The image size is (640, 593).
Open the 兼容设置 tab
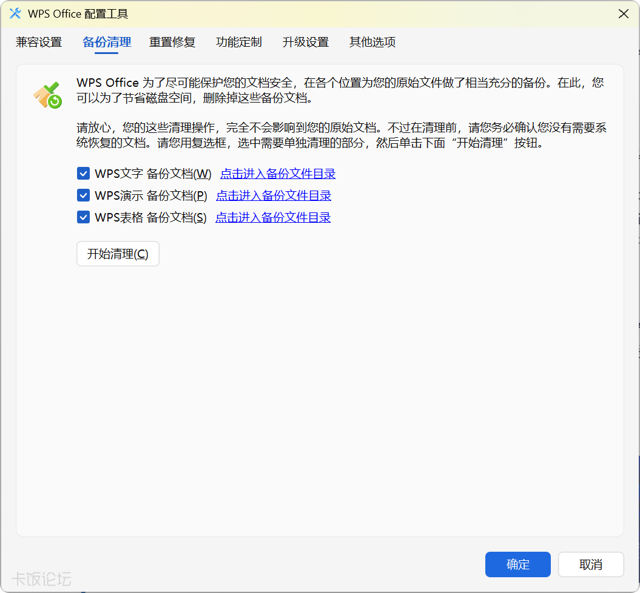[39, 42]
